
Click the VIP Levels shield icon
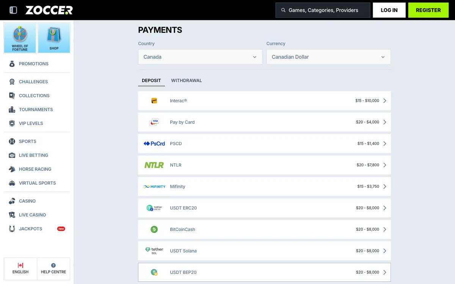pos(12,123)
